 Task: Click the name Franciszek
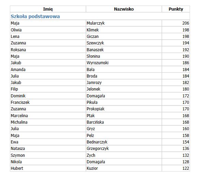click(20, 102)
